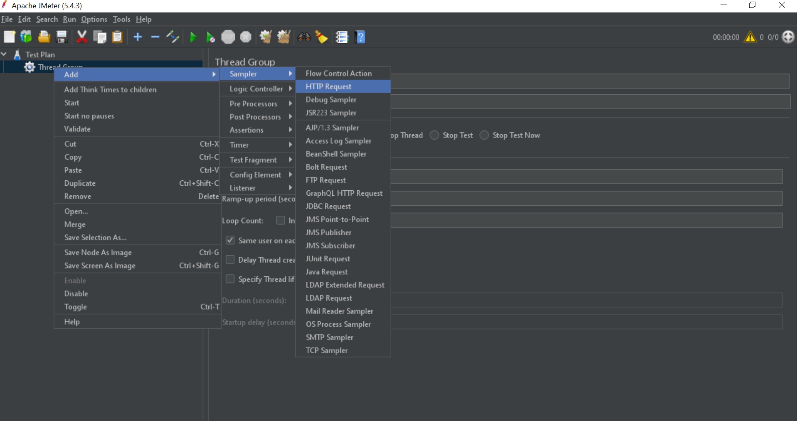Image resolution: width=797 pixels, height=421 pixels.
Task: Select Flow Control Action sampler
Action: pyautogui.click(x=343, y=74)
